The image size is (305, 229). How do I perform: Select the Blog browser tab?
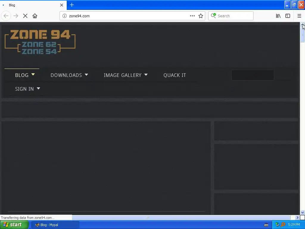pyautogui.click(x=33, y=5)
